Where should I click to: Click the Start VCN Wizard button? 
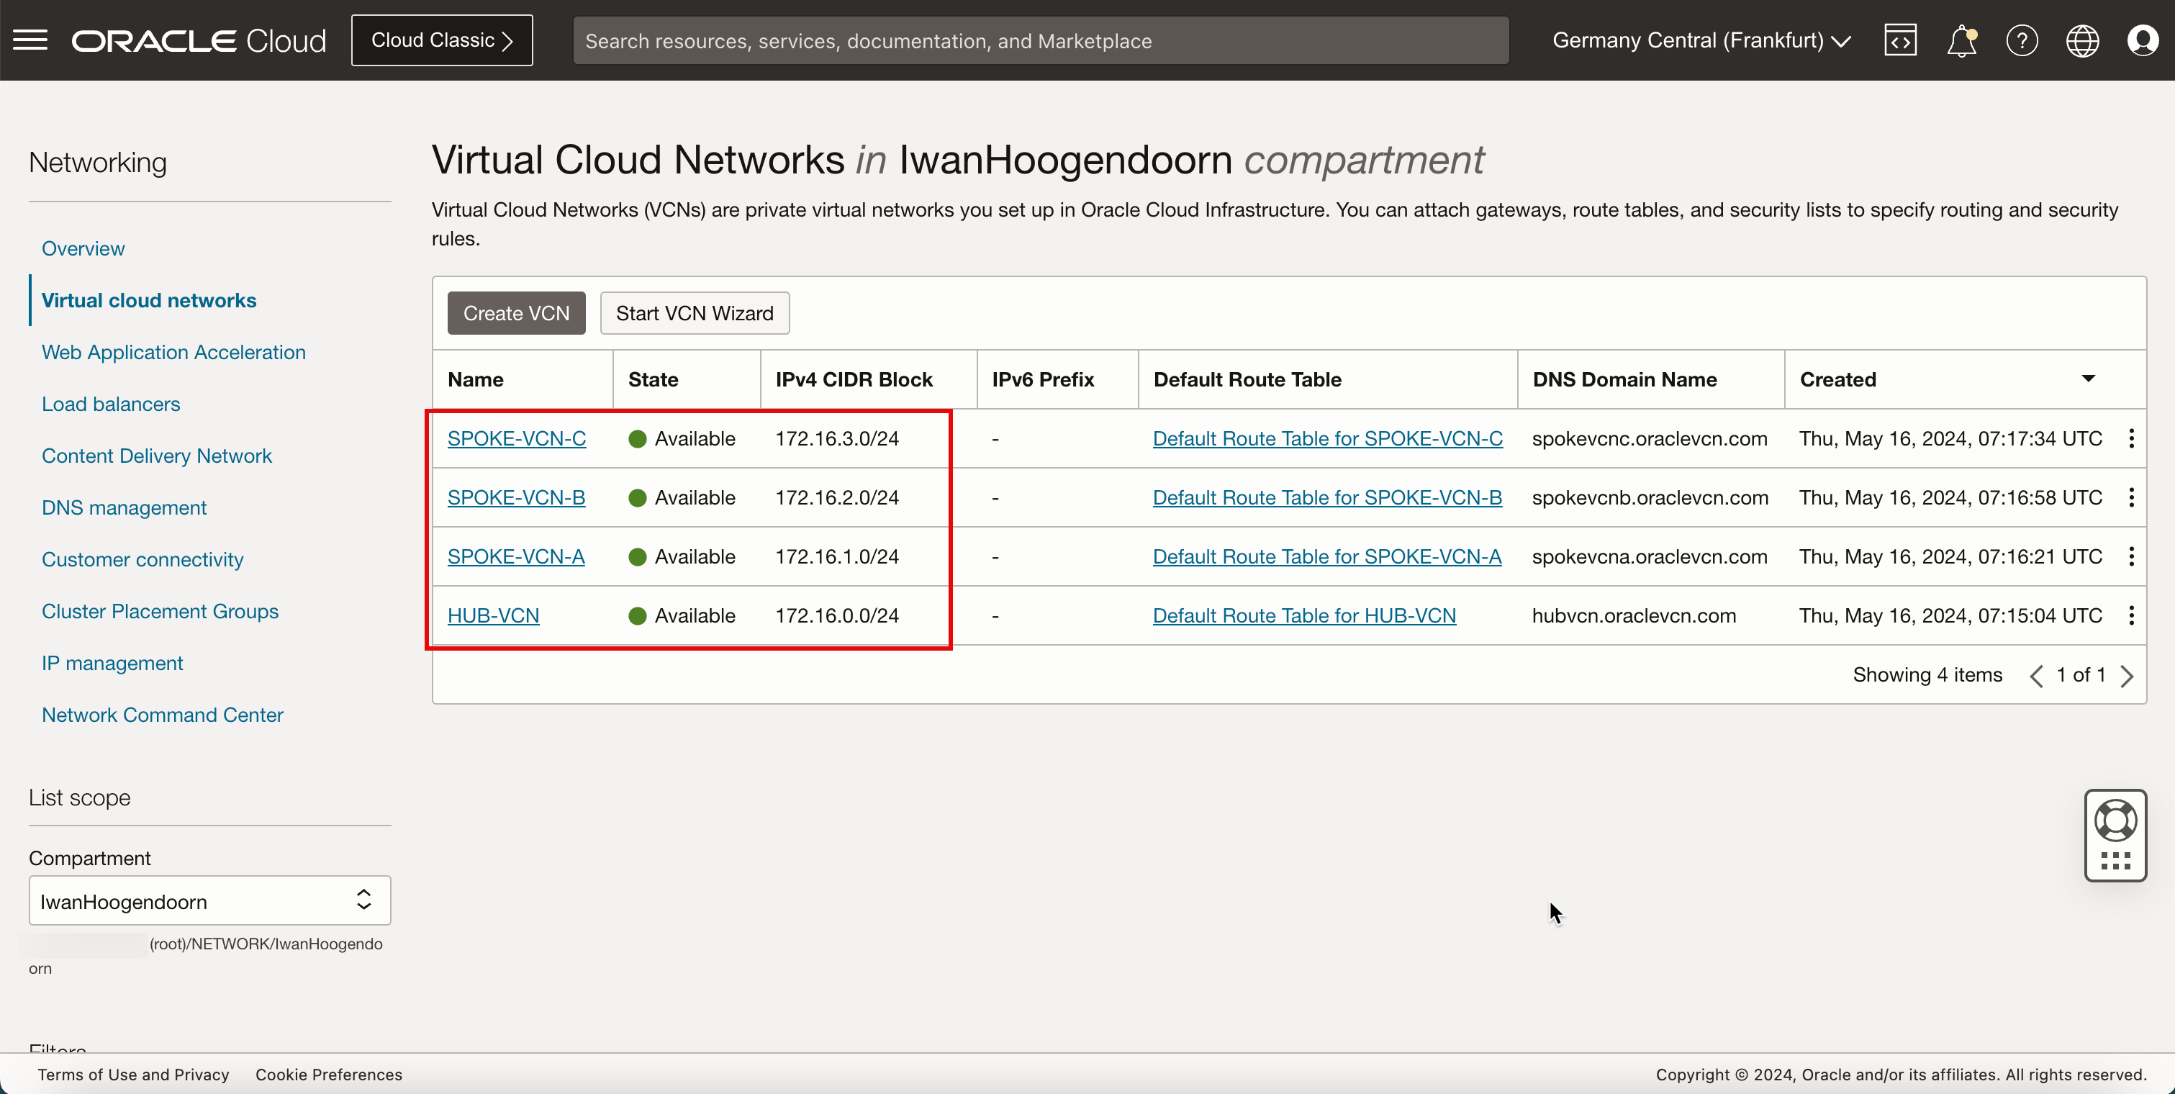click(695, 312)
